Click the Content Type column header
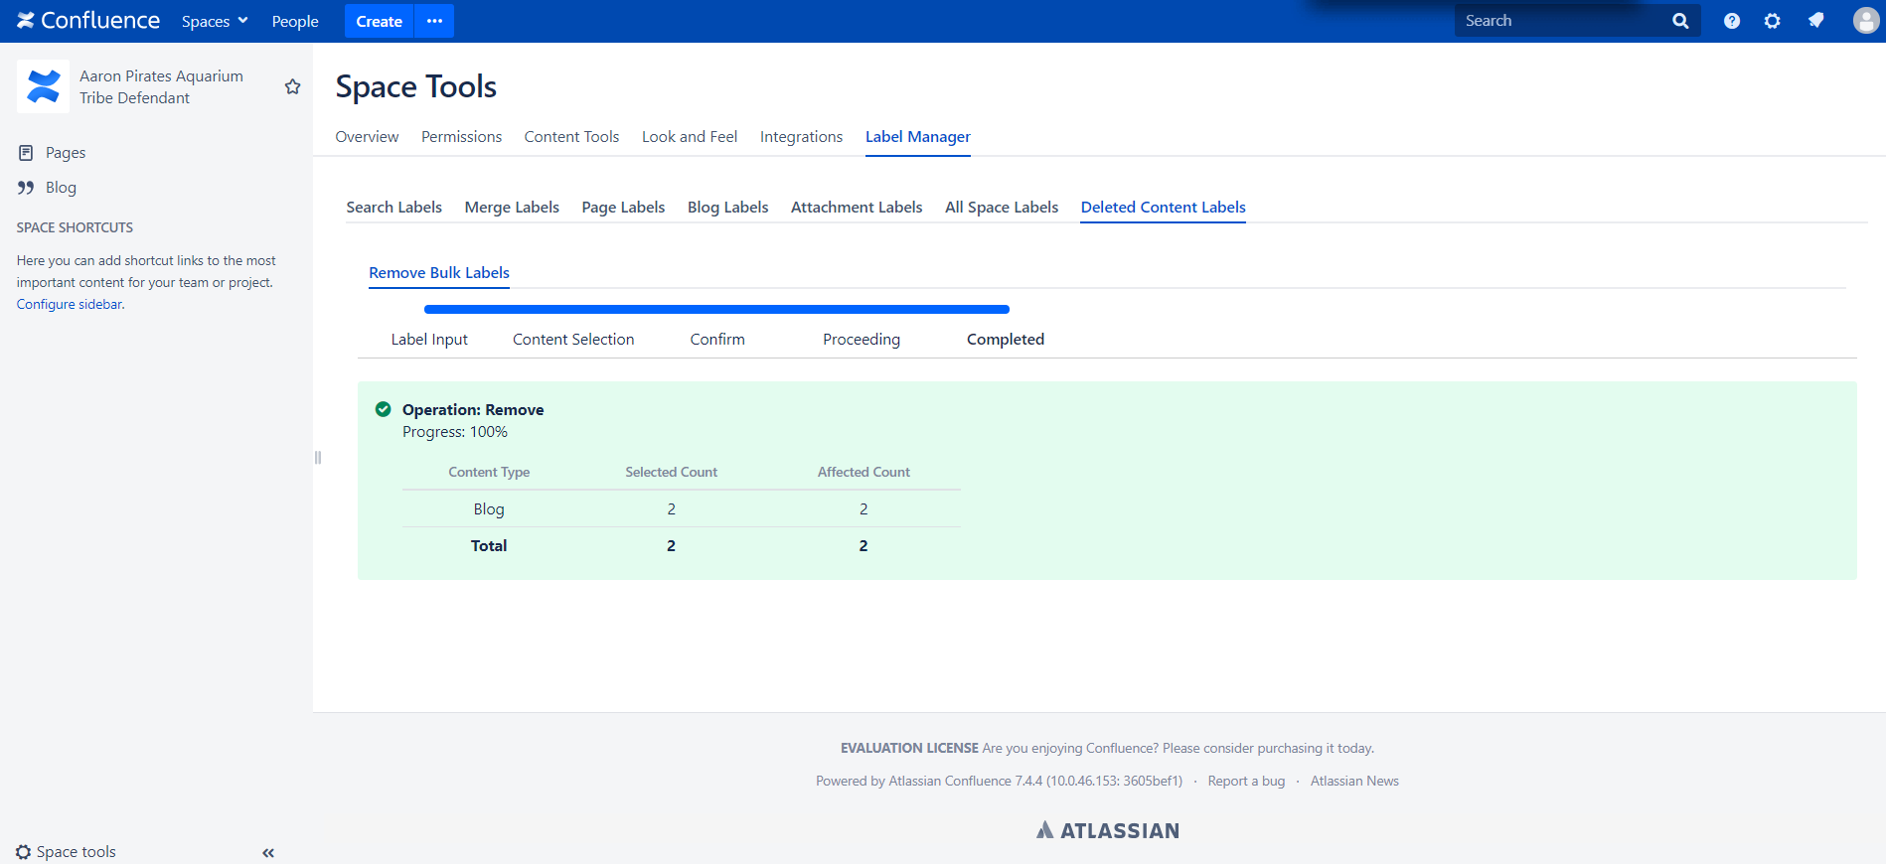Viewport: 1886px width, 864px height. point(489,473)
